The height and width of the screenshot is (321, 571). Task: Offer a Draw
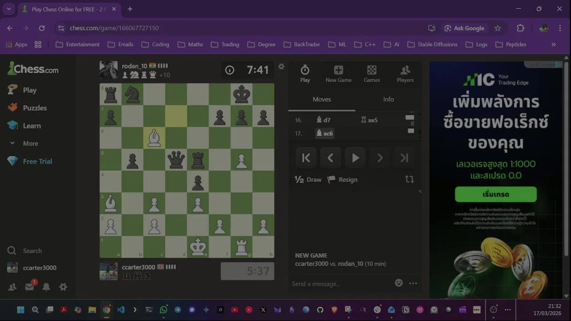[x=308, y=180]
